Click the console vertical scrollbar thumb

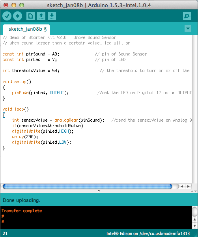click(195, 212)
